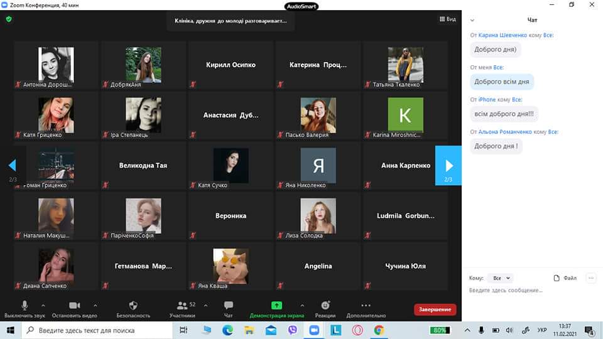Select chat message Доброго всім дня
This screenshot has height=339, width=603.
click(502, 82)
